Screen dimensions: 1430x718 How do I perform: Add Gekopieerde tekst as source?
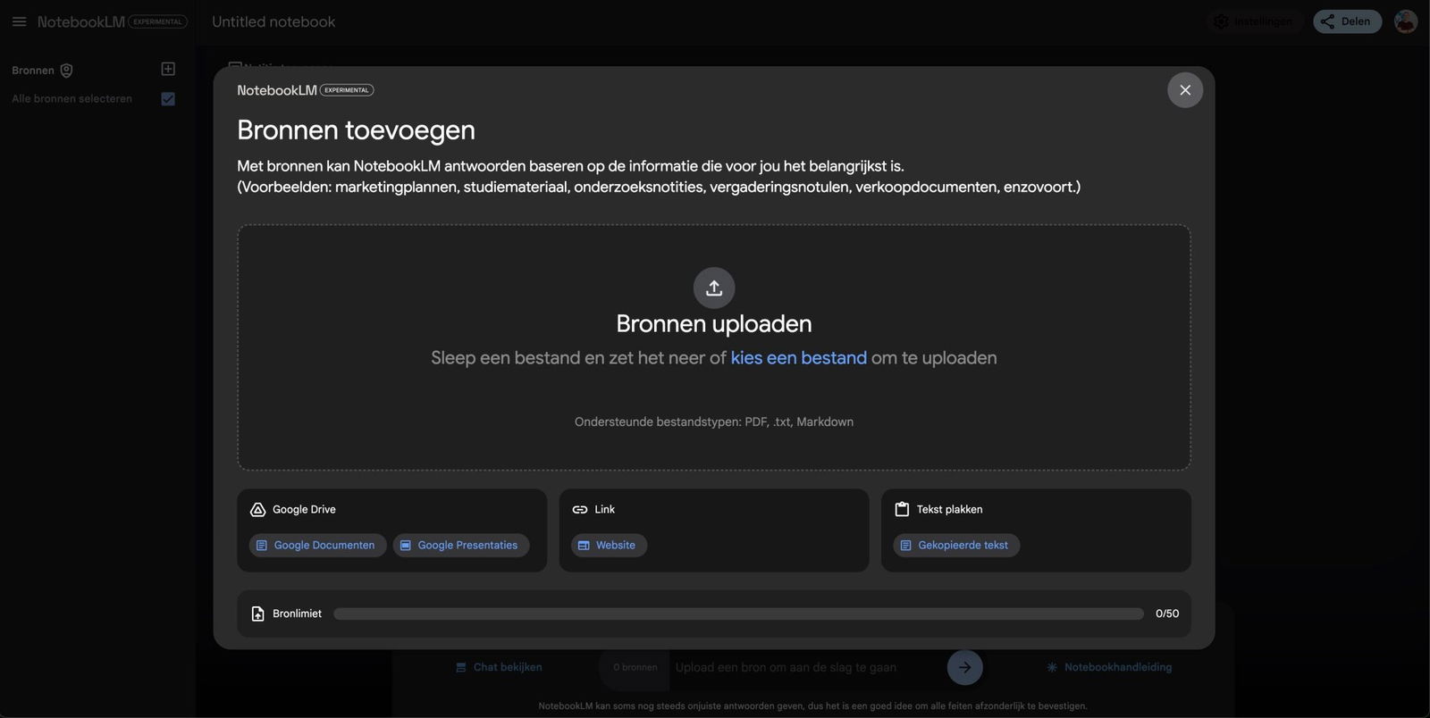956,545
